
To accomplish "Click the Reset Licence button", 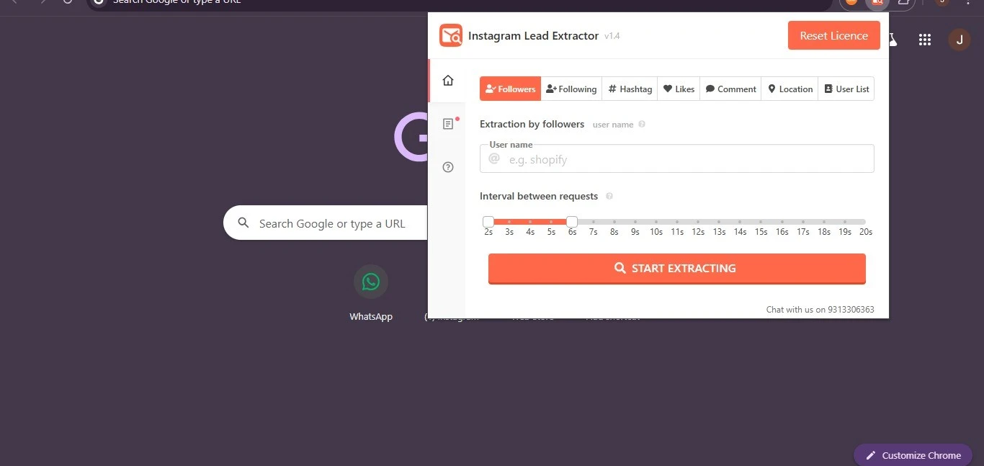I will click(x=834, y=35).
